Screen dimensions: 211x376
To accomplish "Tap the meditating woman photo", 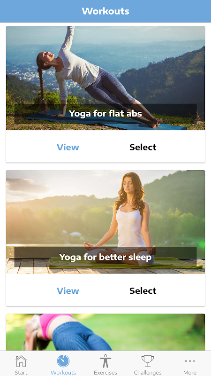I will point(105,222).
